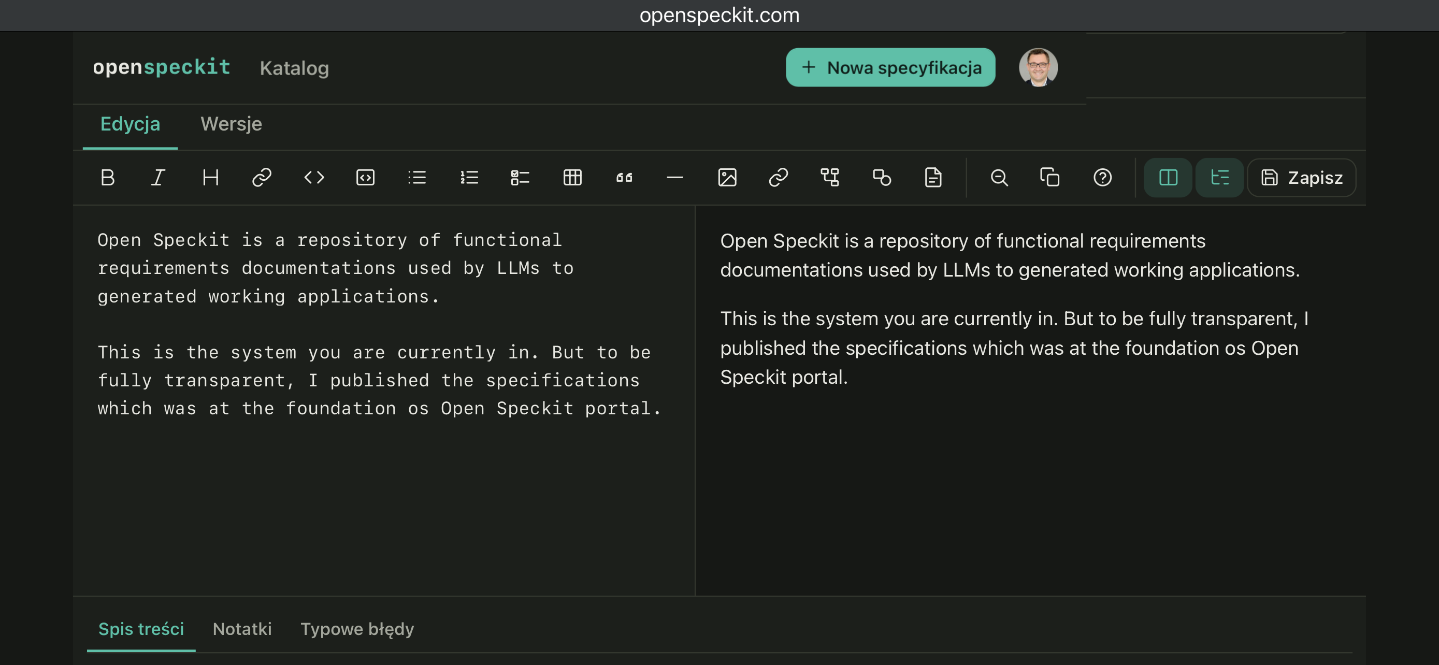Create a new spec with Nowa specyfikacja
This screenshot has width=1439, height=665.
click(x=890, y=67)
